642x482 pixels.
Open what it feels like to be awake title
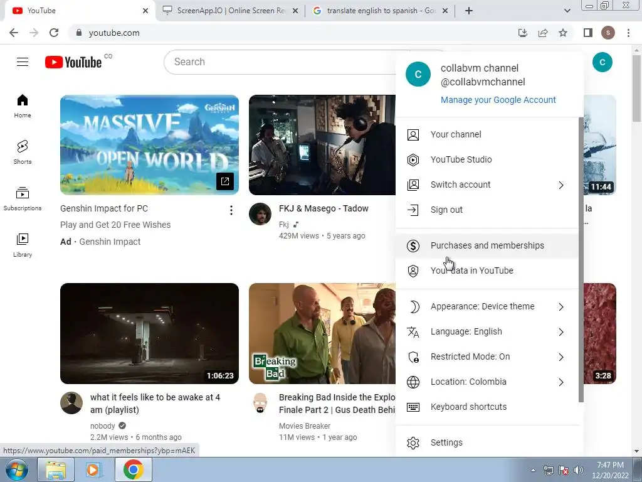(x=155, y=404)
